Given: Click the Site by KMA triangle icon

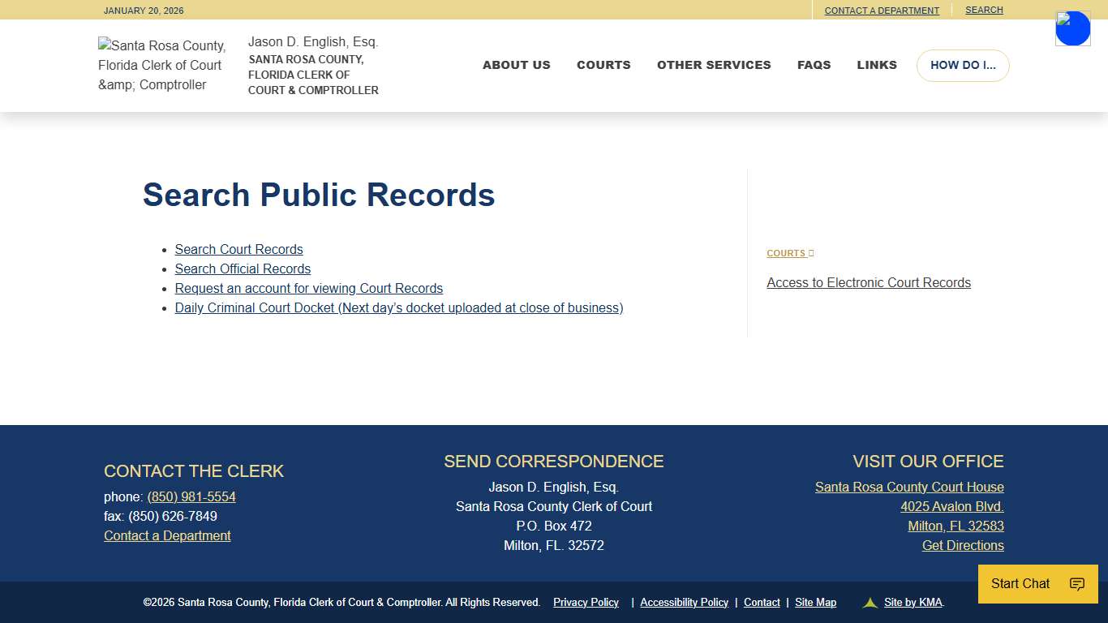Looking at the screenshot, I should click(x=870, y=602).
